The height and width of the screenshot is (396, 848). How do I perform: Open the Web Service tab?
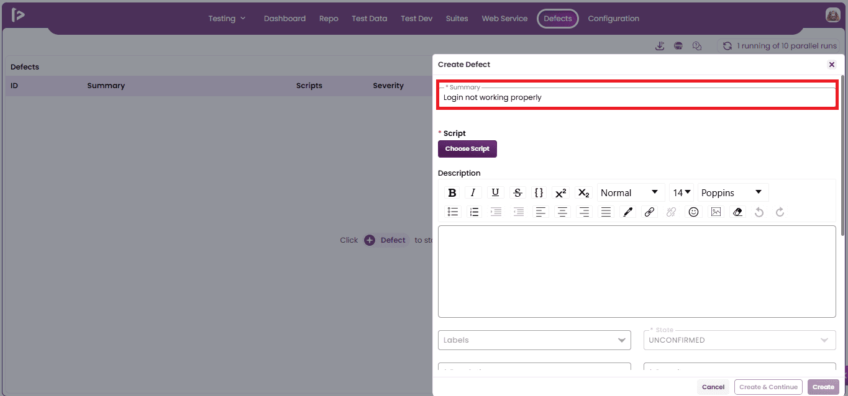click(504, 19)
